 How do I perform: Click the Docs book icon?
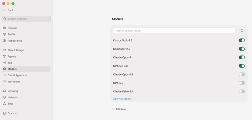[4, 113]
